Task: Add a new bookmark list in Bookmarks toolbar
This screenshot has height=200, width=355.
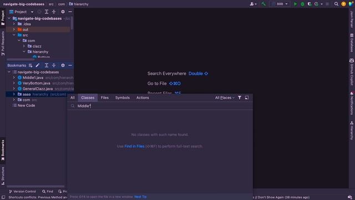Action: pos(31,66)
